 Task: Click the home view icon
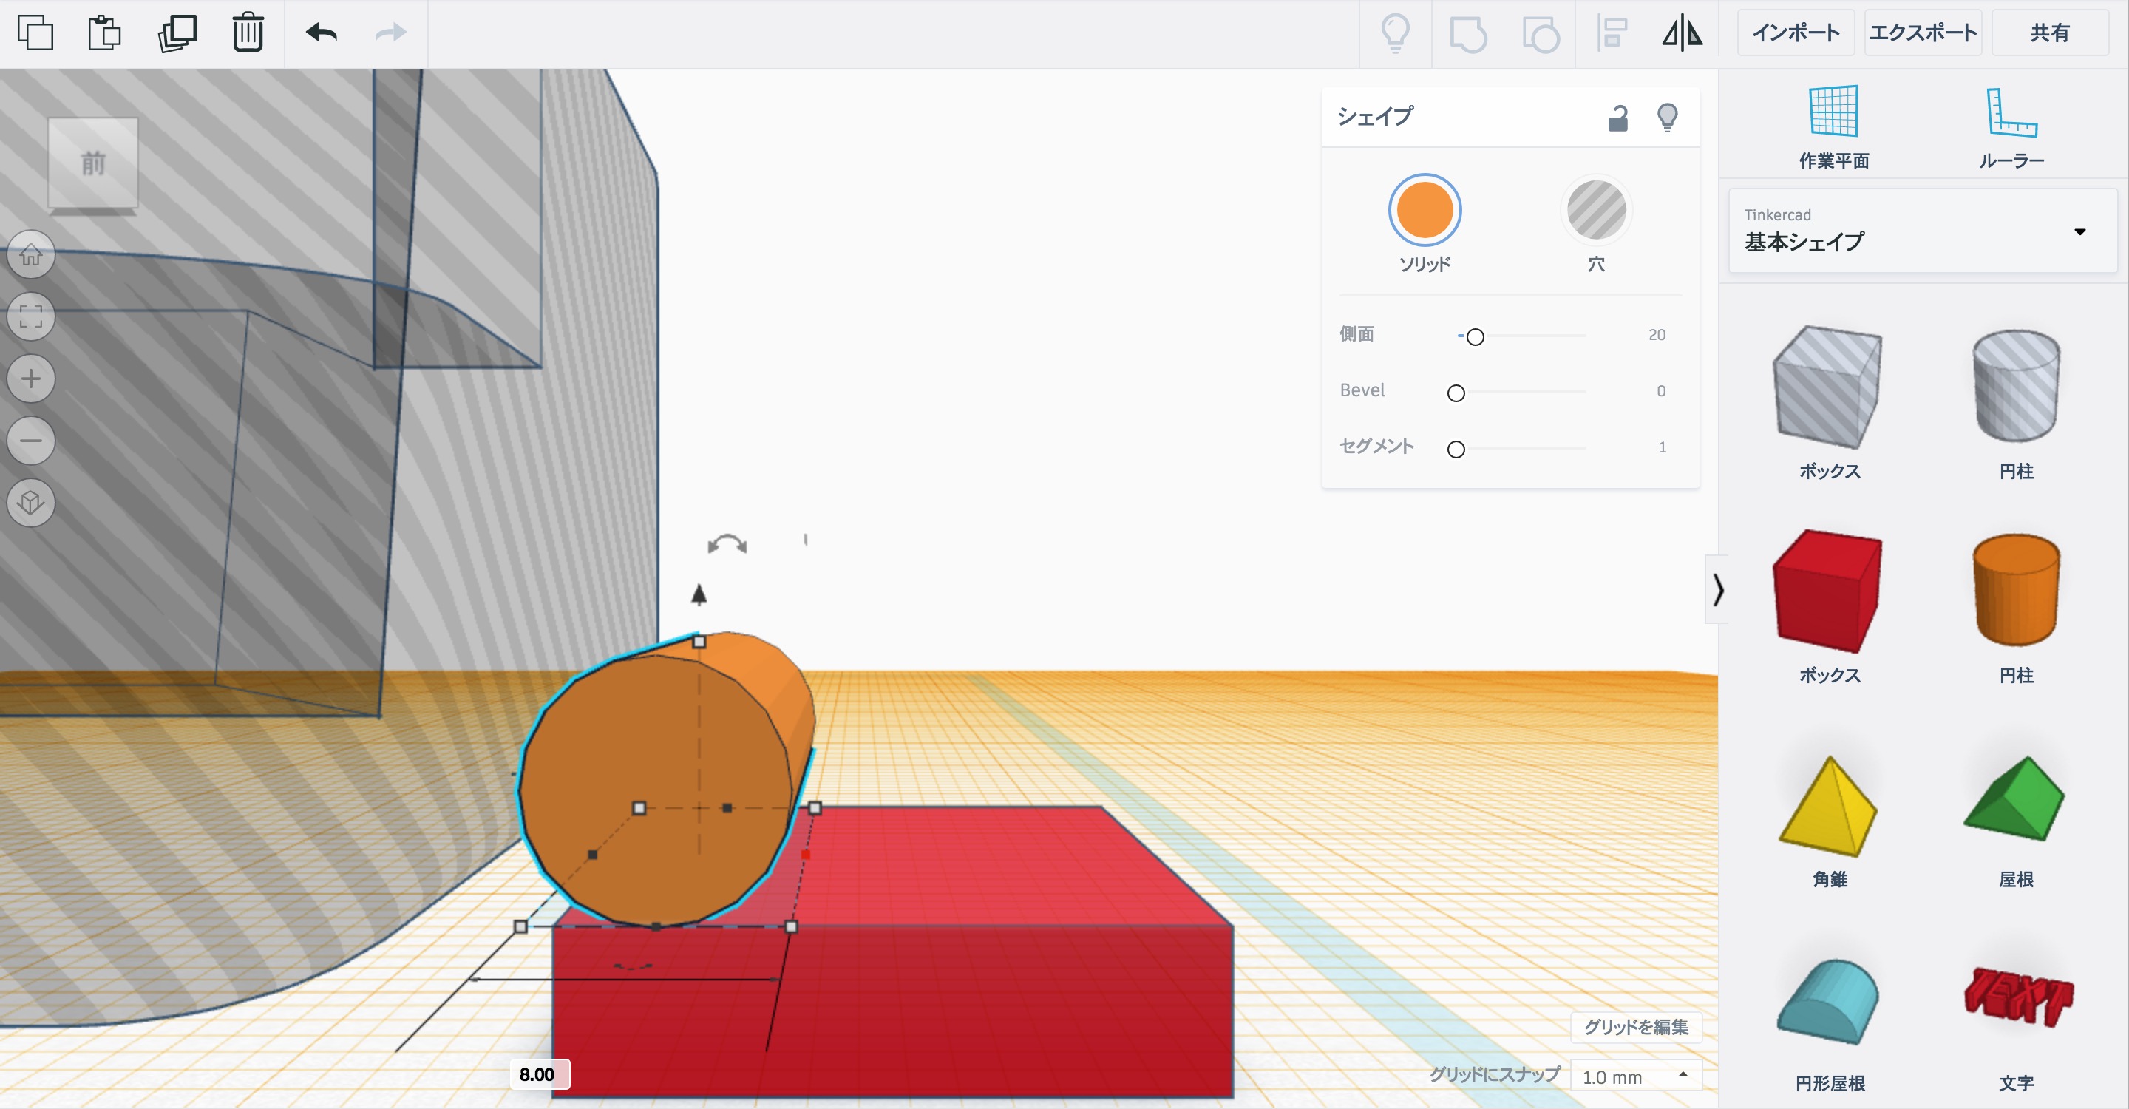31,254
